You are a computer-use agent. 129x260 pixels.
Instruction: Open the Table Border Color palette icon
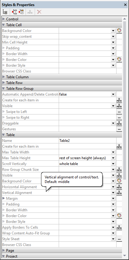point(119,216)
